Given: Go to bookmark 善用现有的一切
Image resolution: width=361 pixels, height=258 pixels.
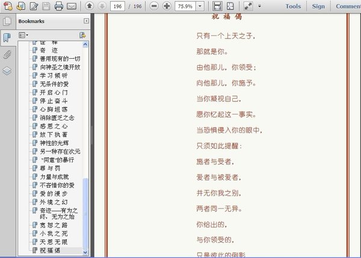Looking at the screenshot, I should (60, 59).
